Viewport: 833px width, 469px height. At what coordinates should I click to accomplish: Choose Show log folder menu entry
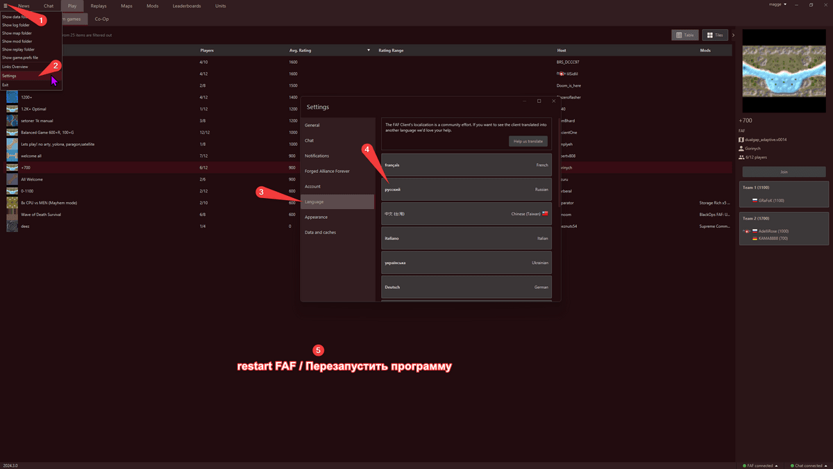[x=31, y=25]
